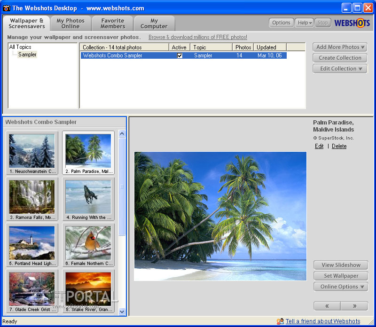Sort by Updated column header
The height and width of the screenshot is (327, 376).
click(270, 47)
